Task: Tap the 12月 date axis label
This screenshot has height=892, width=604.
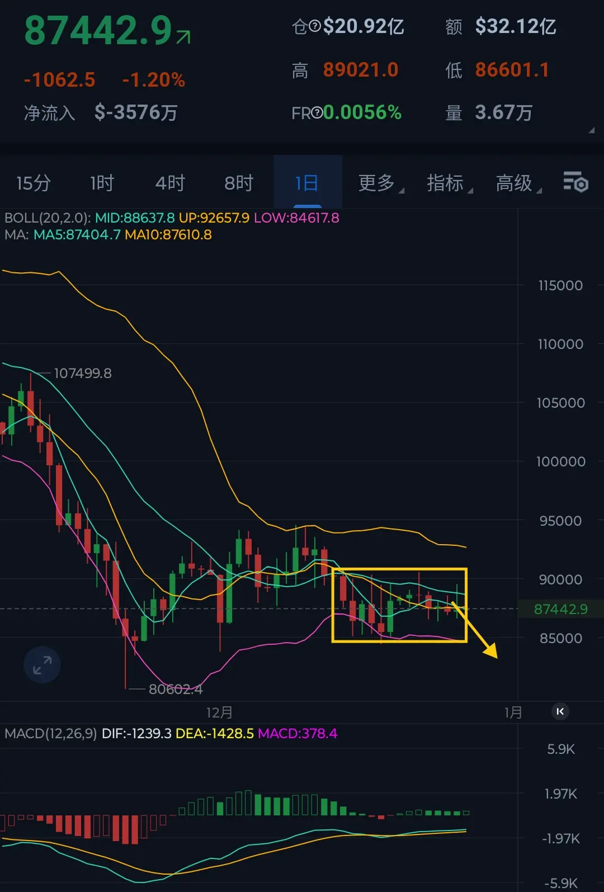Action: 219,712
